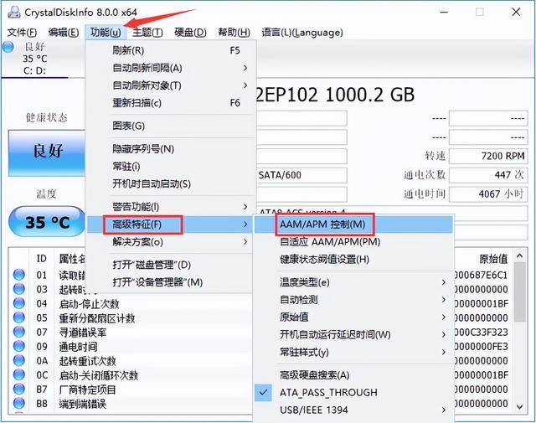The width and height of the screenshot is (536, 423).
Task: Open the 功能(u) menu
Action: [106, 33]
